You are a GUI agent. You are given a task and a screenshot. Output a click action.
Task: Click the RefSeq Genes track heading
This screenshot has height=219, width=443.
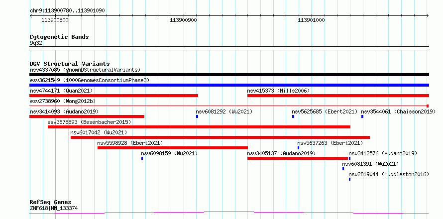point(51,203)
